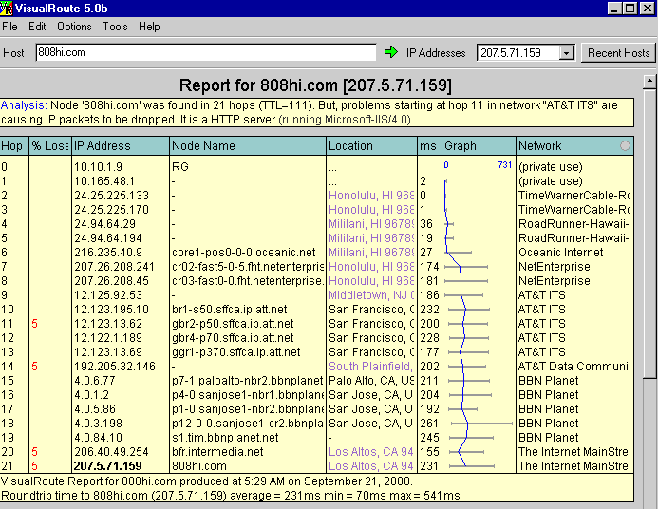Open the Options menu
The width and height of the screenshot is (658, 509).
point(74,27)
